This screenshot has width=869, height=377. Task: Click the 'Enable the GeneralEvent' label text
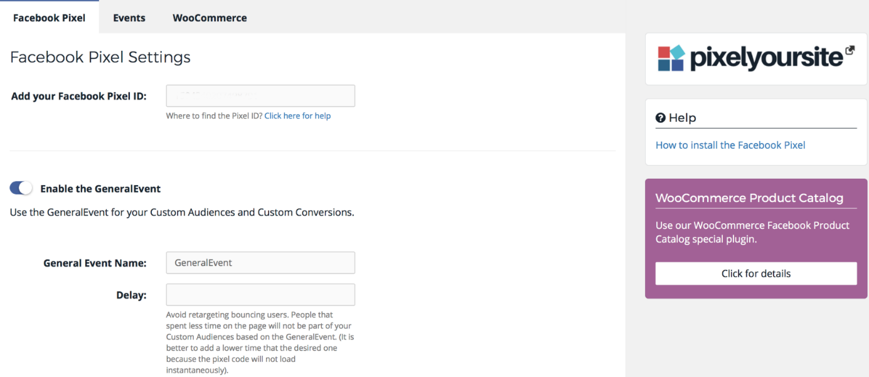(x=100, y=189)
